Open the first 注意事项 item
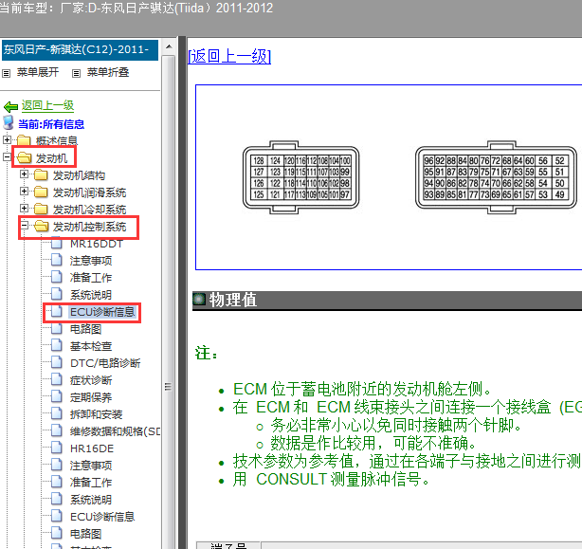582x549 pixels. pos(91,261)
